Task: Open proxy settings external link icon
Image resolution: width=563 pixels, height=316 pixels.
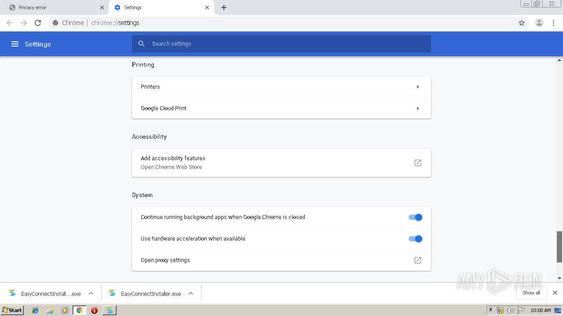Action: 418,260
